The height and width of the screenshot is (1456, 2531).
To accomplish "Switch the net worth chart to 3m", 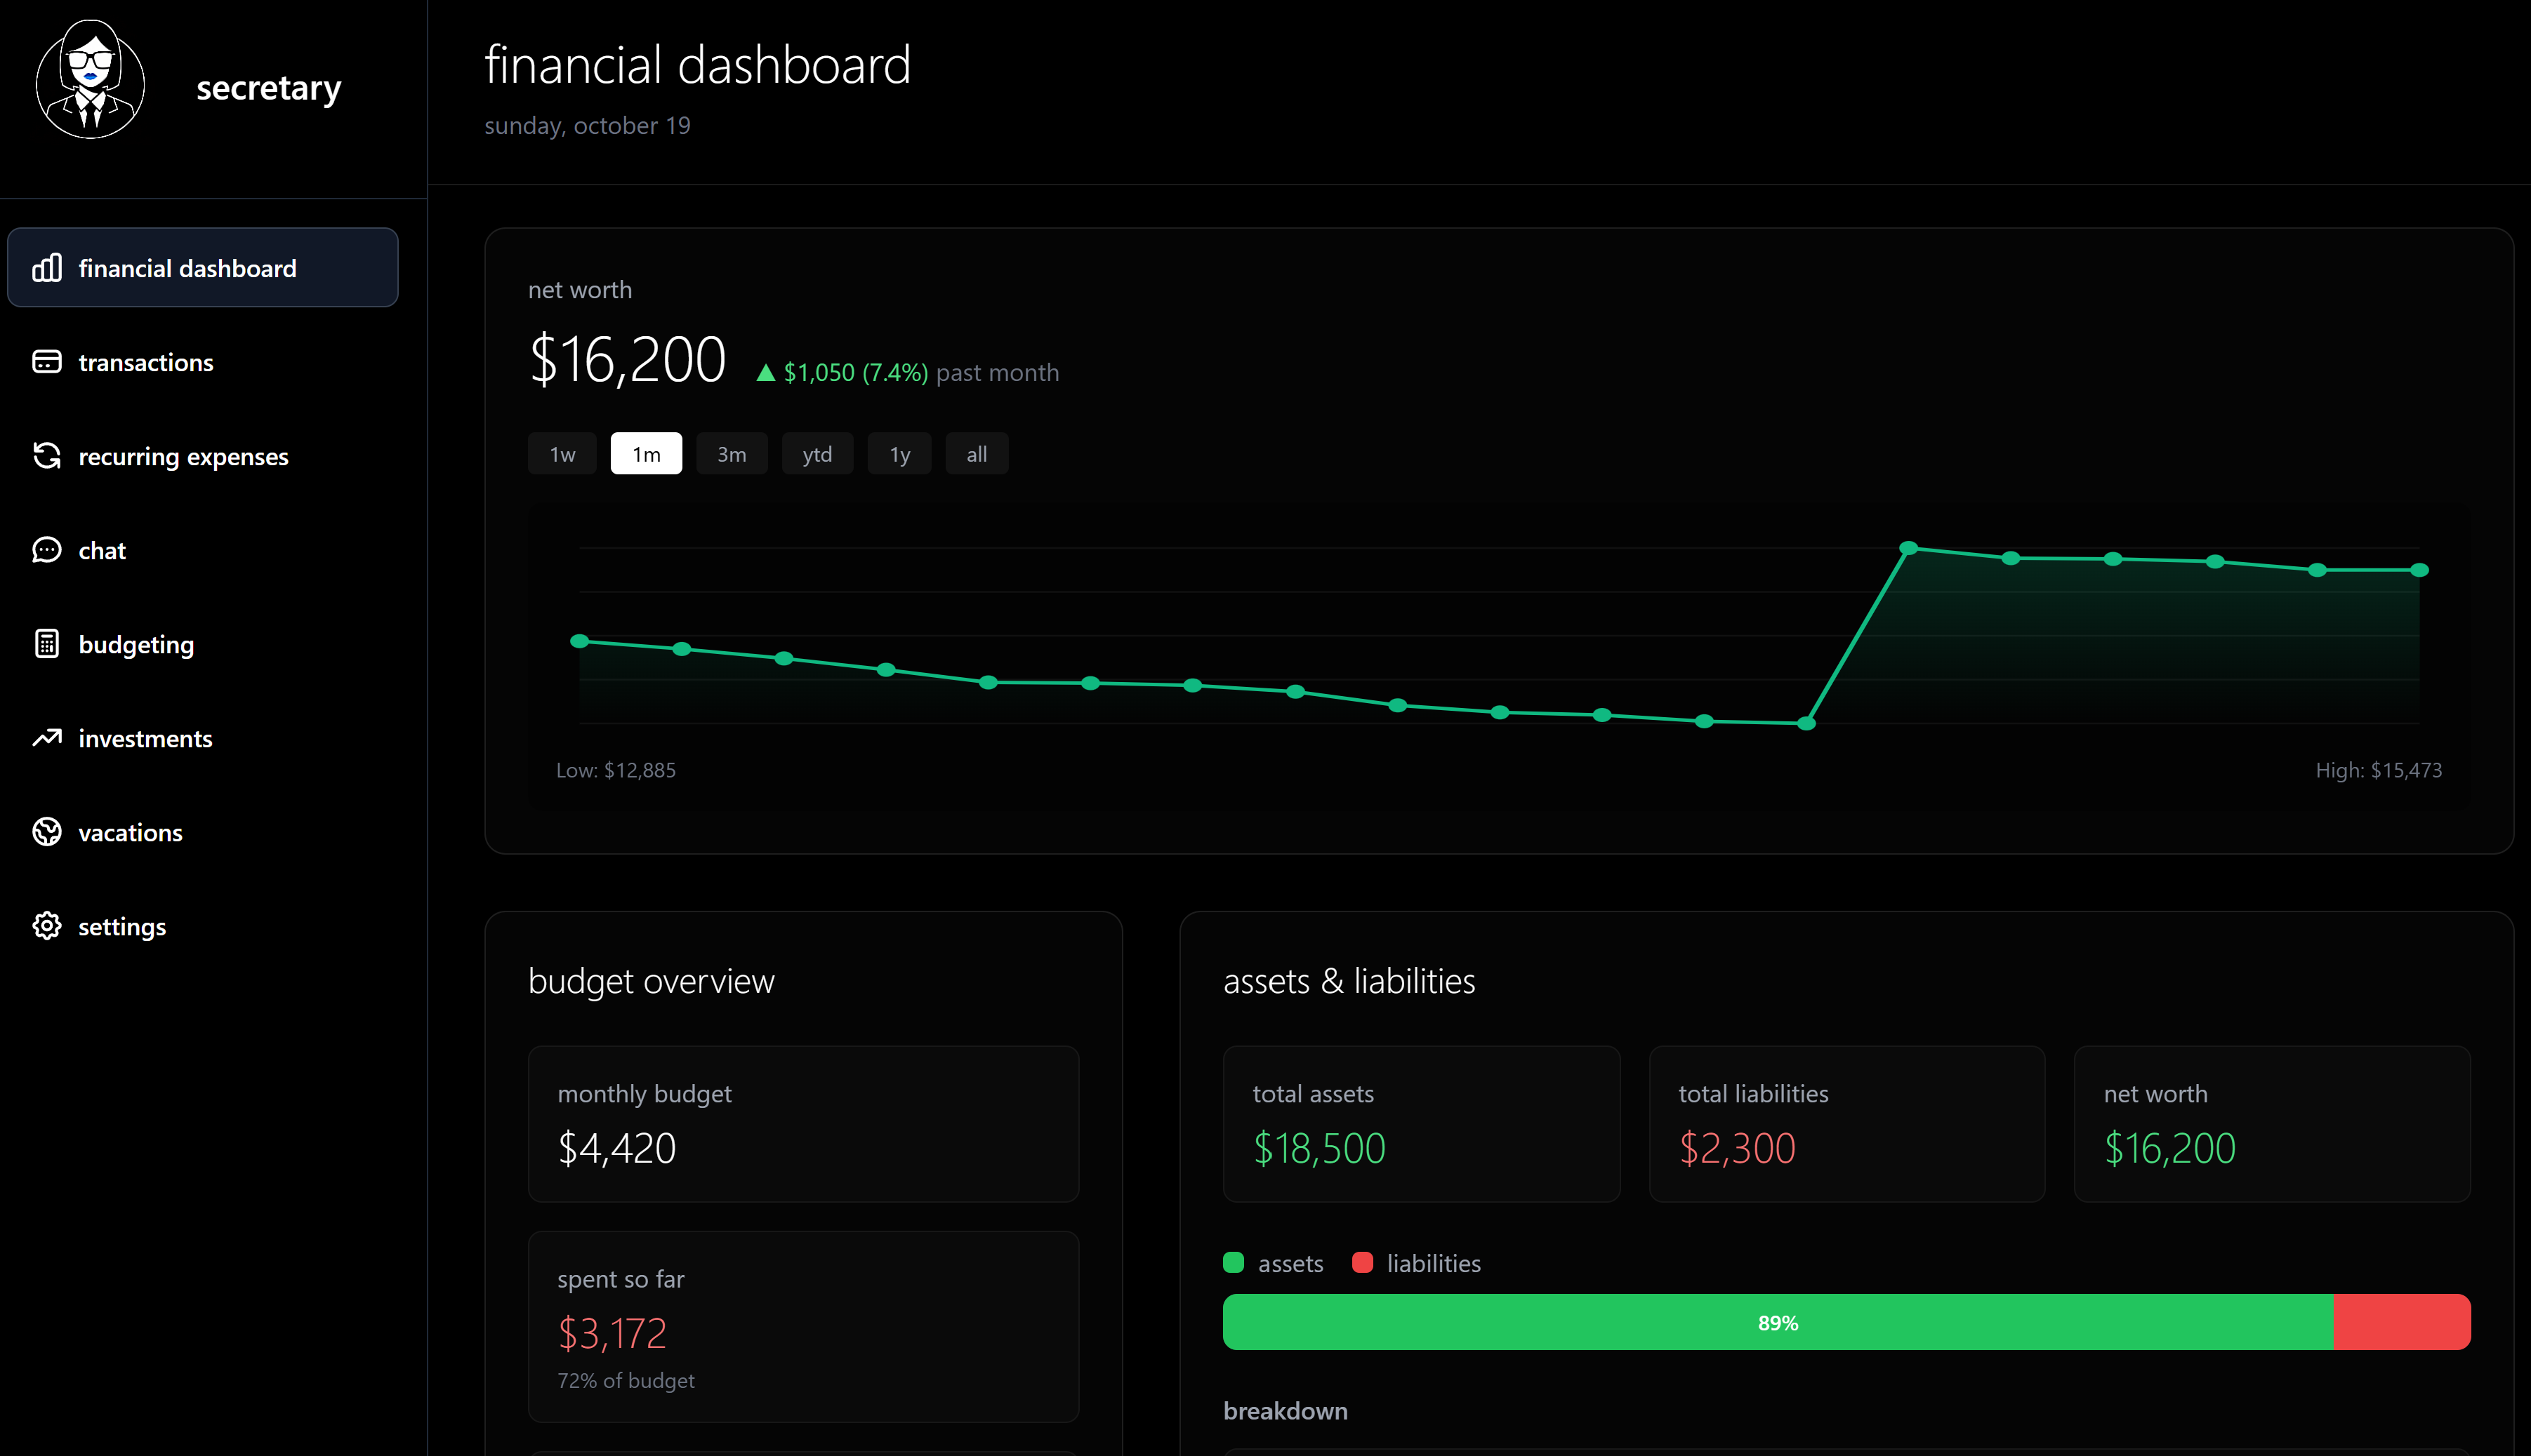I will coord(732,454).
